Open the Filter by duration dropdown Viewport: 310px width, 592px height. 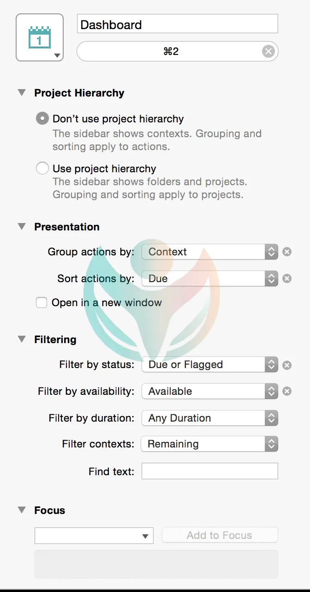tap(210, 418)
